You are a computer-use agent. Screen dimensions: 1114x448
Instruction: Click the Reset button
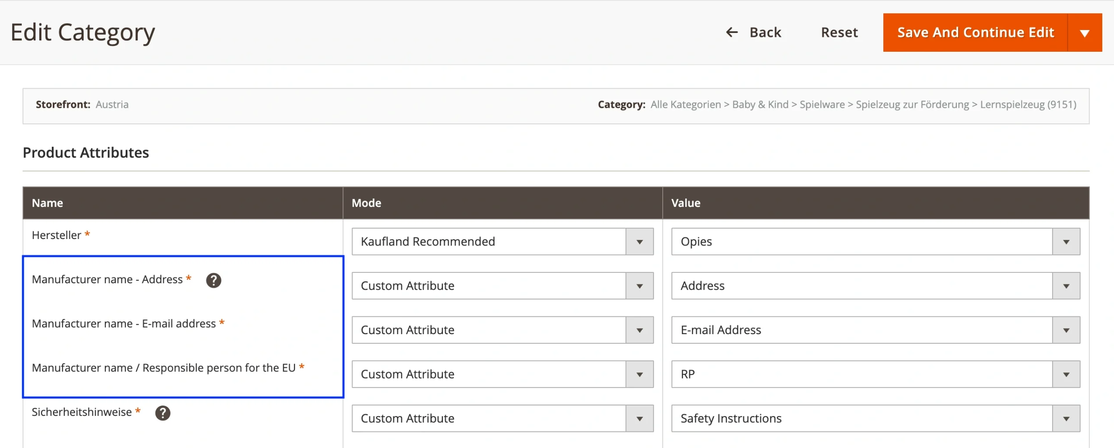pos(839,33)
